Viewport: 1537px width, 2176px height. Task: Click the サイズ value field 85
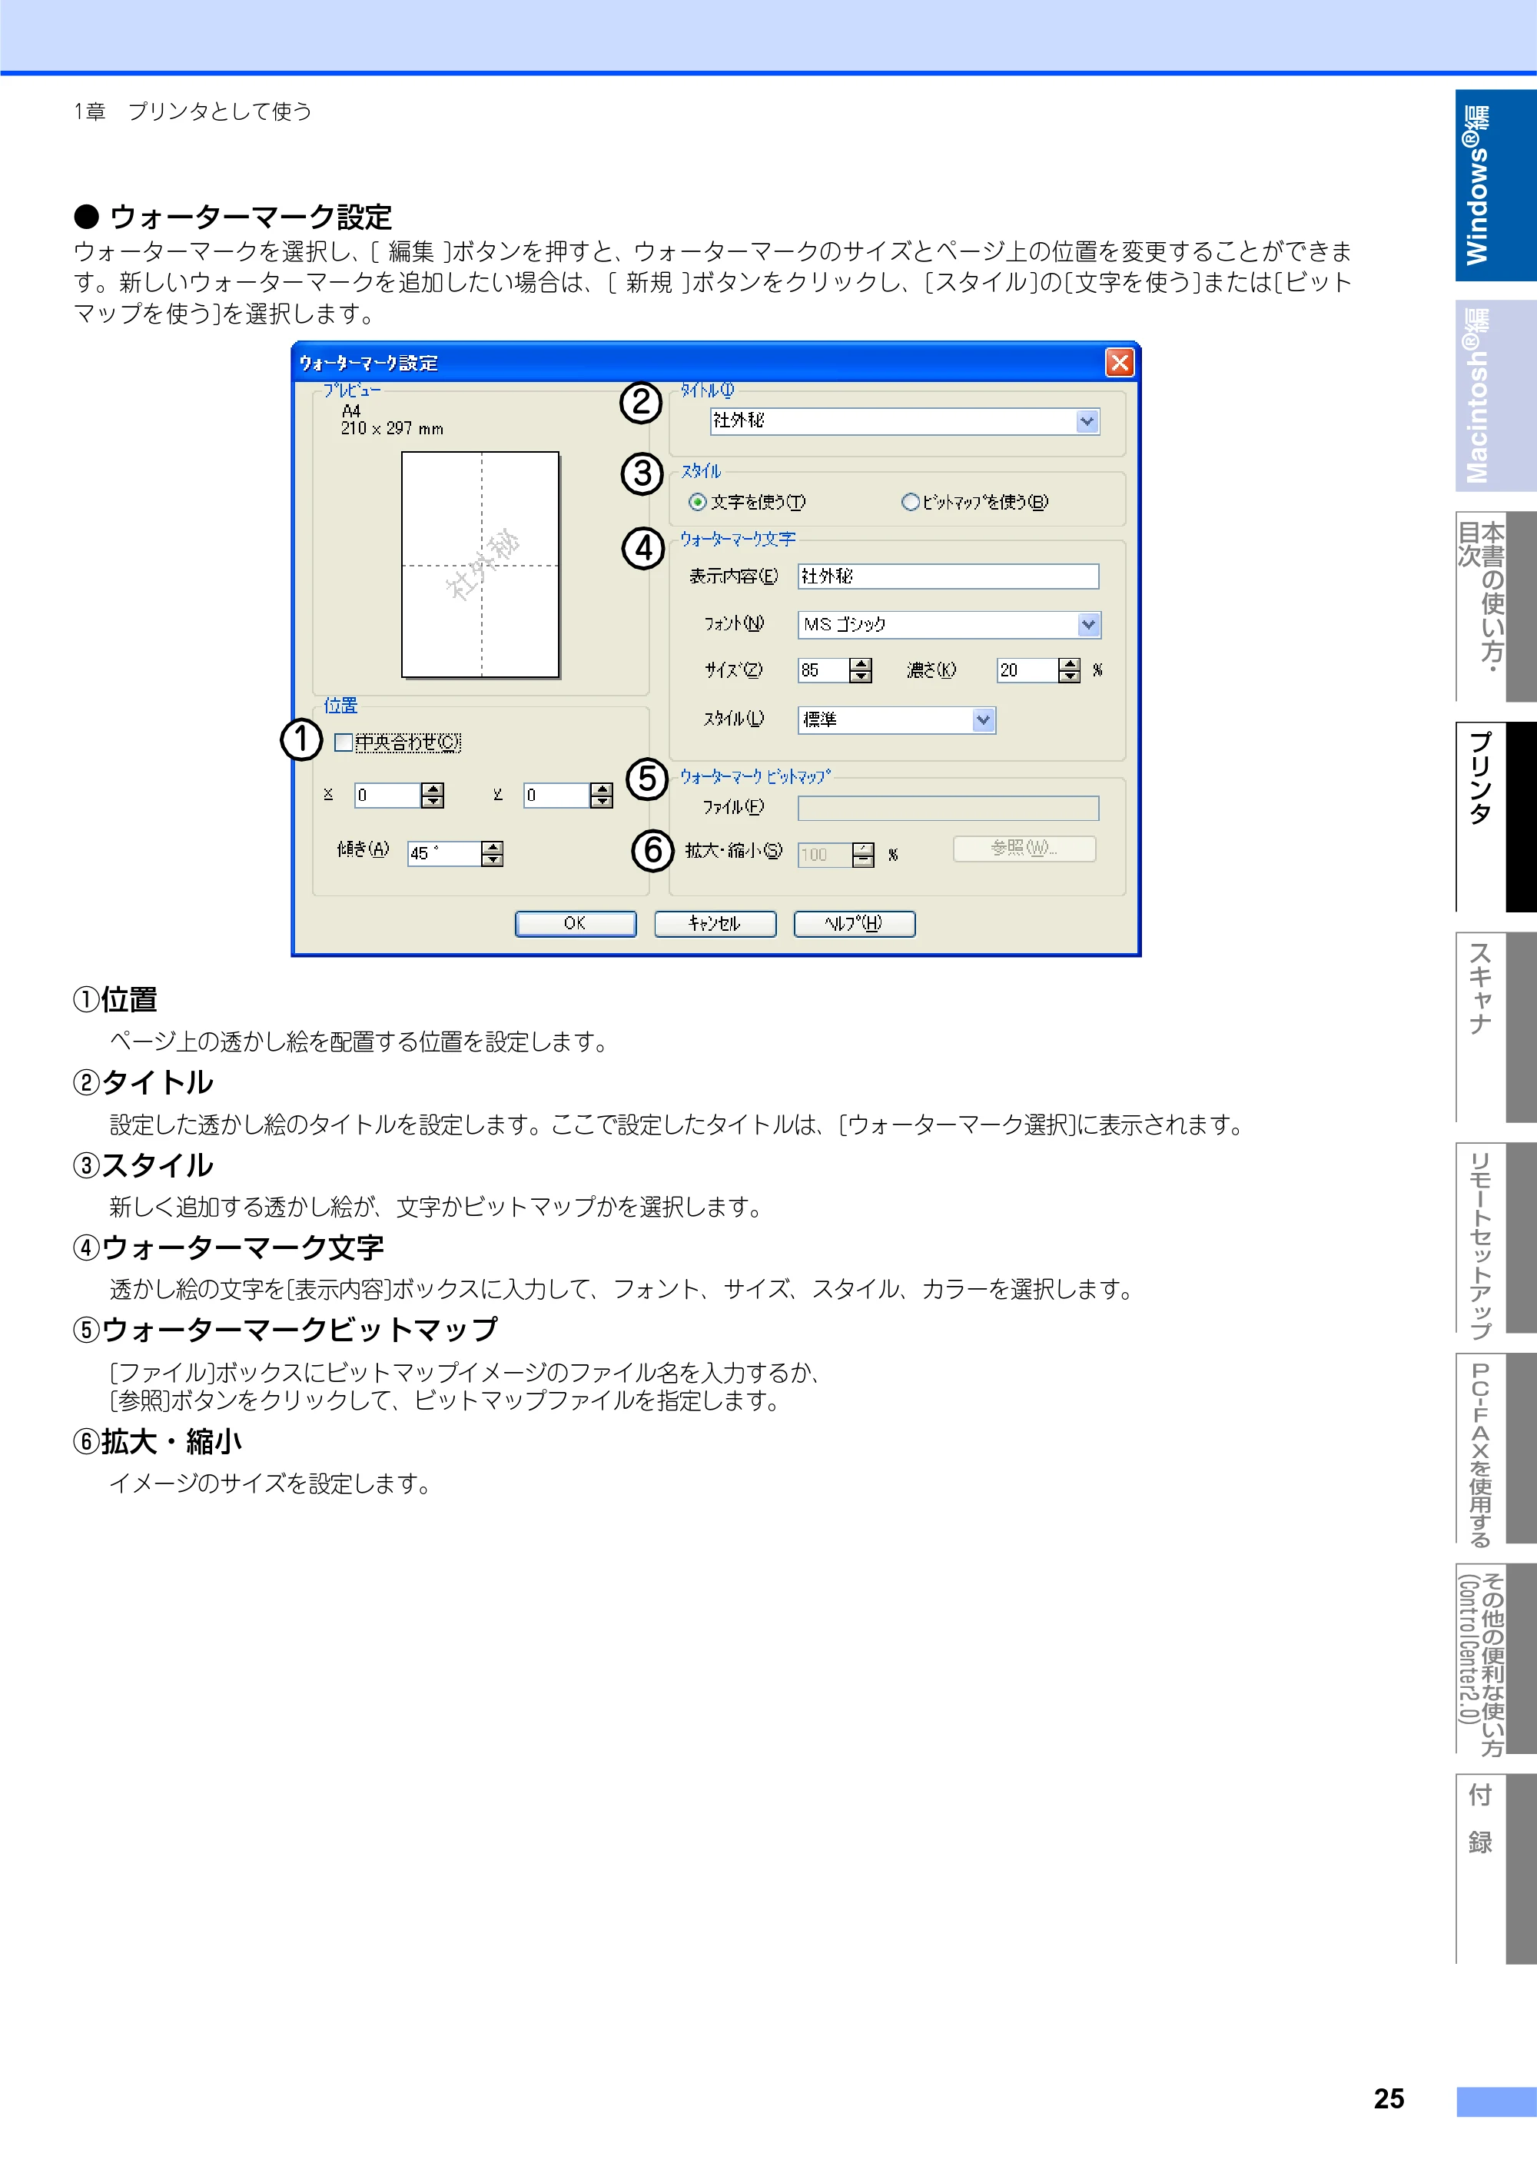824,670
